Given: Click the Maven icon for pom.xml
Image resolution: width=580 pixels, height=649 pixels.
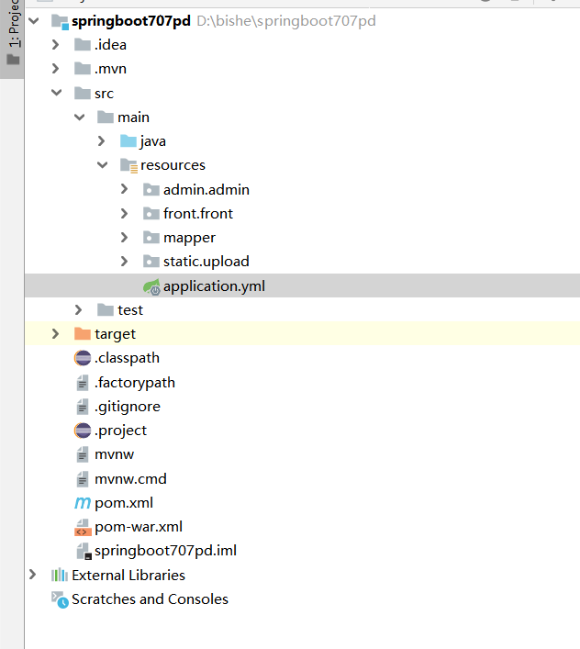Looking at the screenshot, I should click(x=83, y=503).
